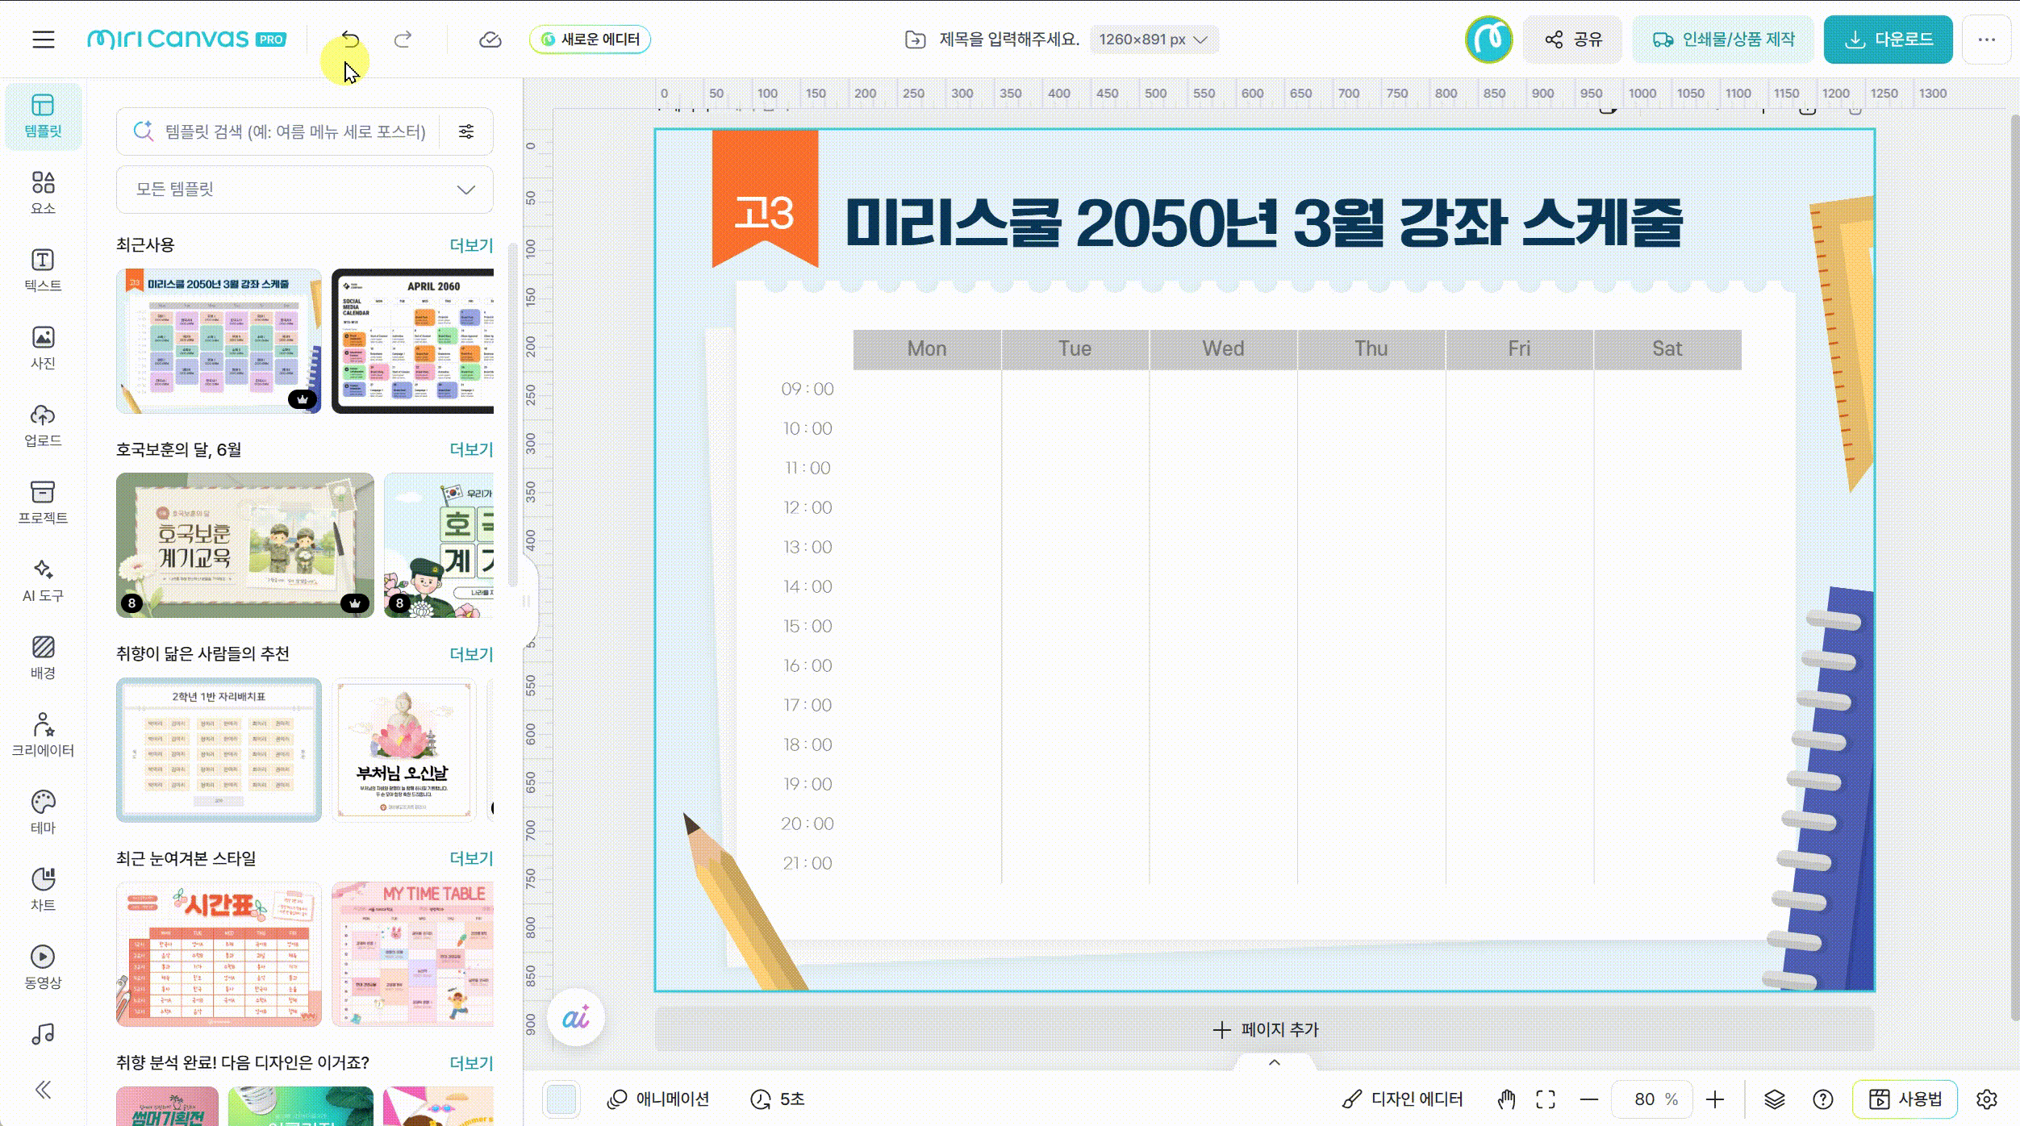Image resolution: width=2020 pixels, height=1126 pixels.
Task: Click the cloud save status icon
Action: pyautogui.click(x=490, y=40)
